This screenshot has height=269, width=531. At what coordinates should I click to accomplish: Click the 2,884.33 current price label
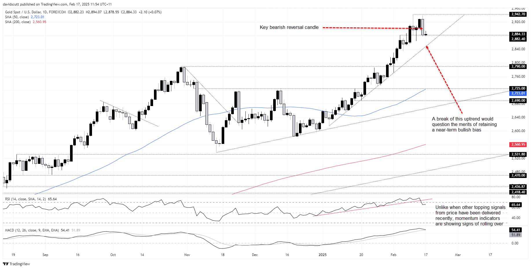point(518,34)
